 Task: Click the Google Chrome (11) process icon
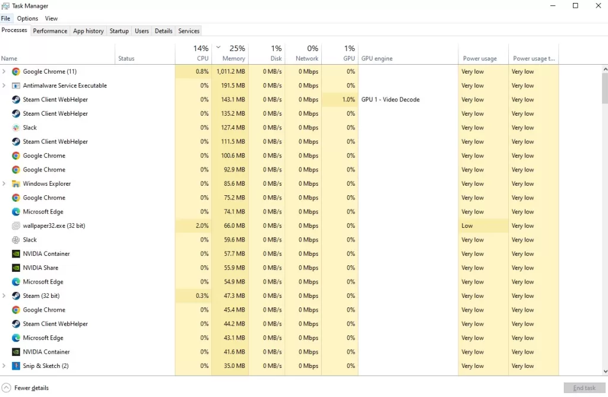pyautogui.click(x=16, y=72)
